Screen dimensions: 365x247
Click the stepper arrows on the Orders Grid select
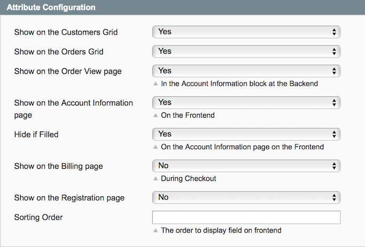tap(334, 51)
